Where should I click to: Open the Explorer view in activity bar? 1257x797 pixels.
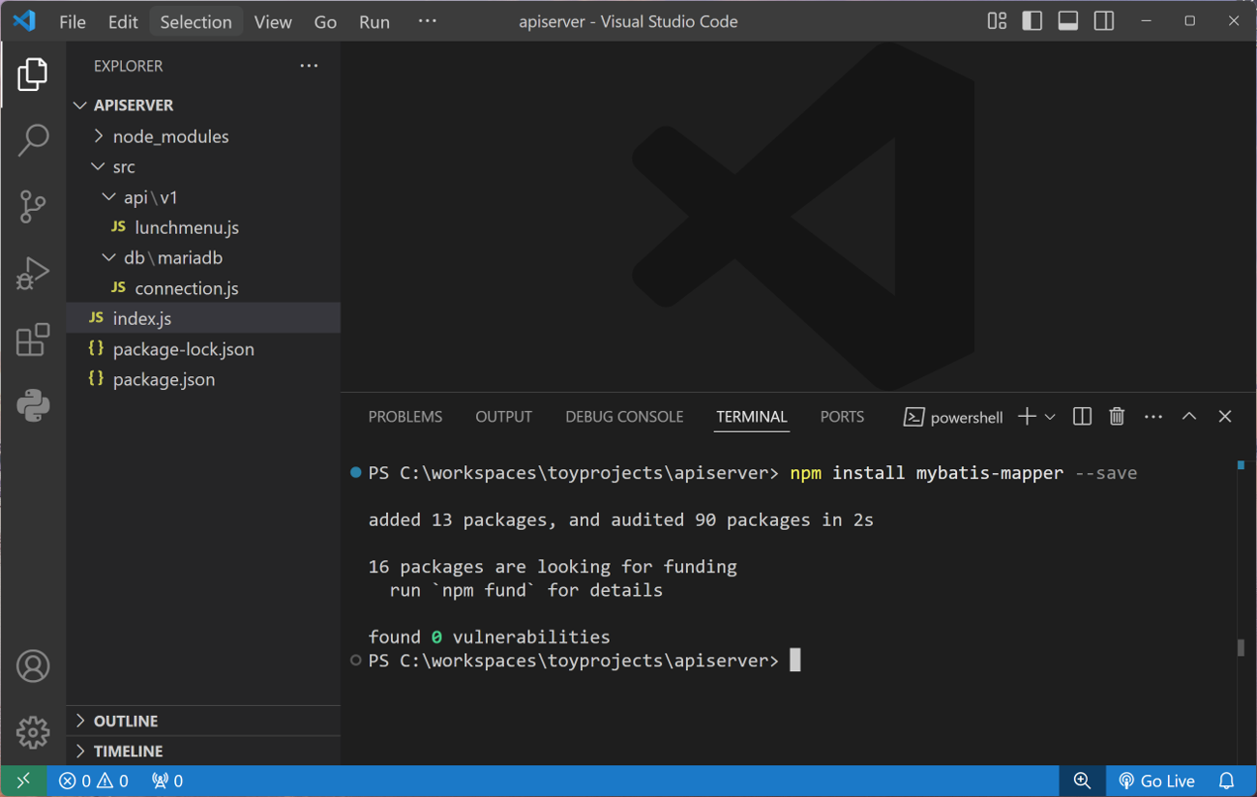pos(32,74)
